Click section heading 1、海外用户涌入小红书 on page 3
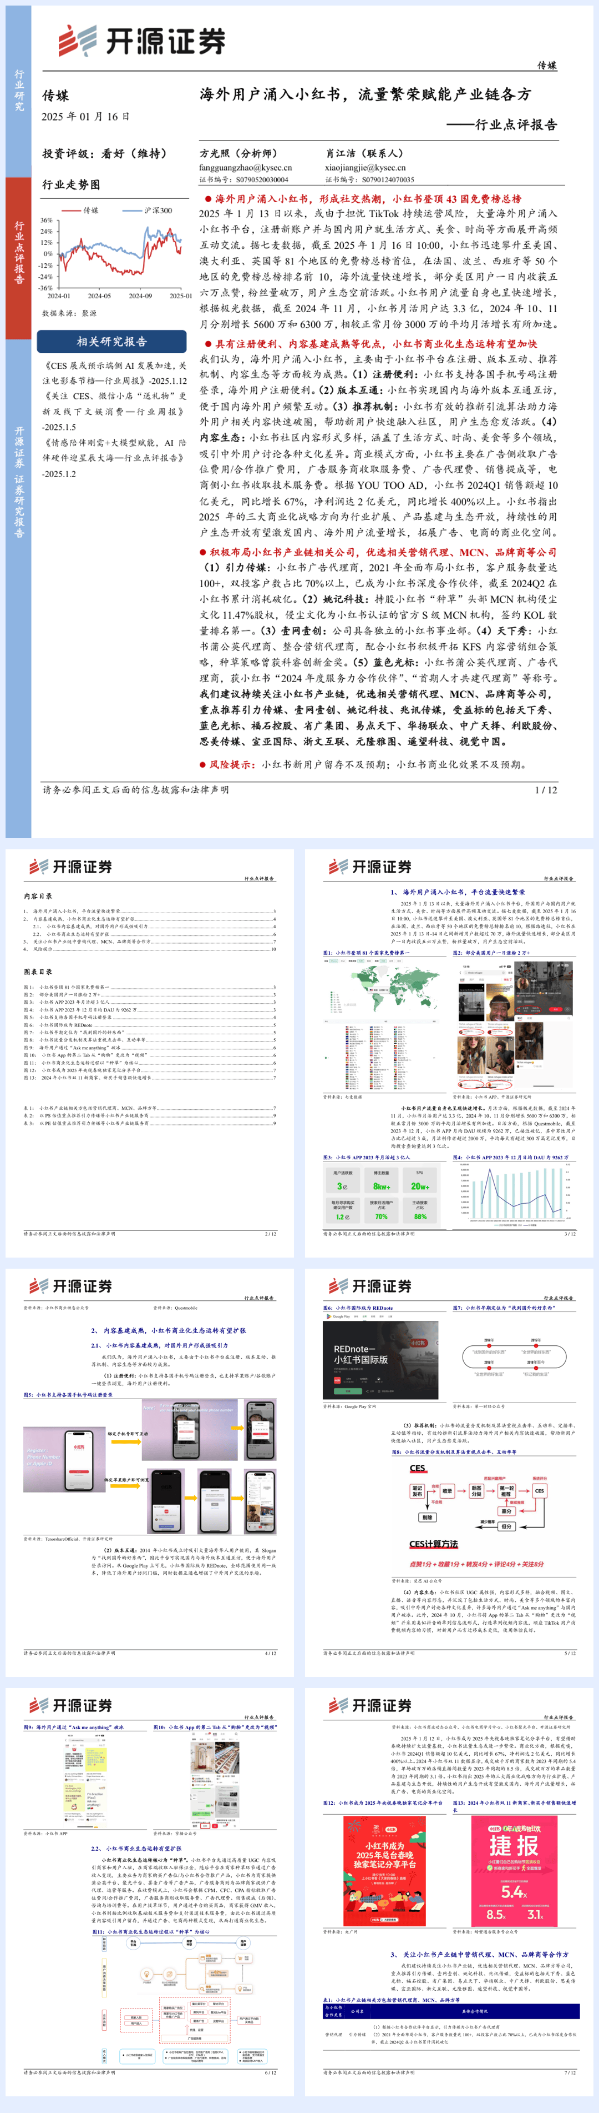599x2113 pixels. coord(457,892)
